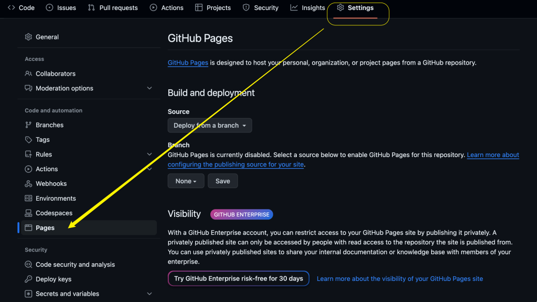Click the Collaborators people icon
The width and height of the screenshot is (537, 302).
(28, 74)
